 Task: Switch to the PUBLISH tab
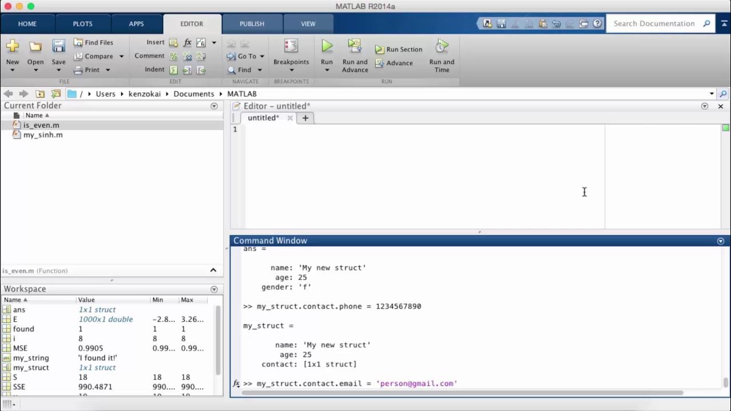click(x=252, y=24)
